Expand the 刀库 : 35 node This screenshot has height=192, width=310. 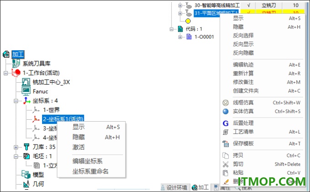[16, 147]
